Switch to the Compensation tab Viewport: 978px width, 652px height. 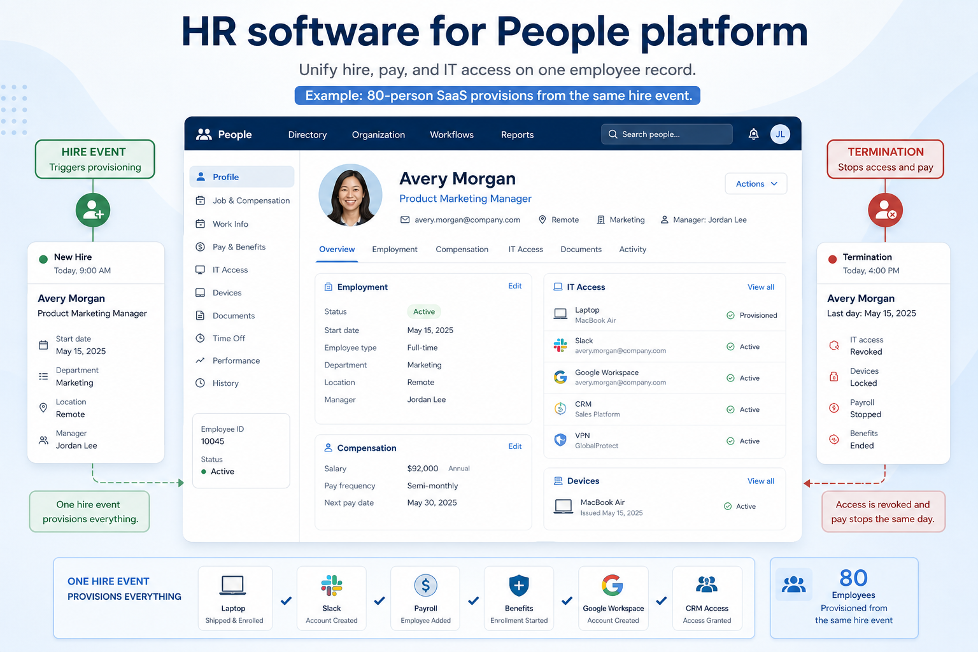462,250
